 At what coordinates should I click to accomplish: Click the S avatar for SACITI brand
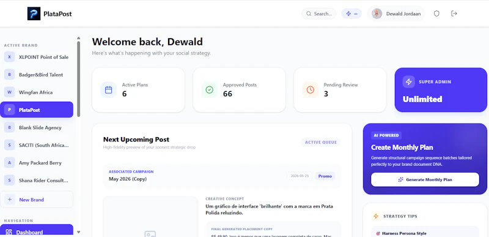pyautogui.click(x=9, y=145)
